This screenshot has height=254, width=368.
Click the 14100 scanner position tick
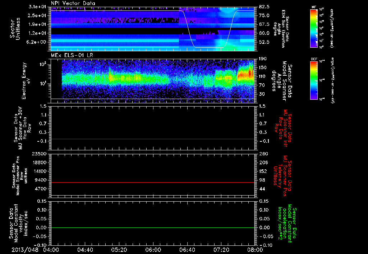coord(39,171)
